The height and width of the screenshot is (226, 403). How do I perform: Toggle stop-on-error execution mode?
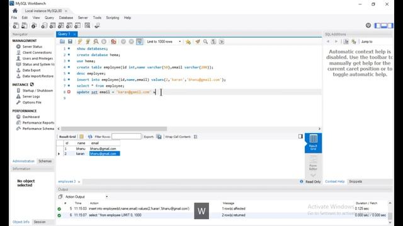click(113, 41)
